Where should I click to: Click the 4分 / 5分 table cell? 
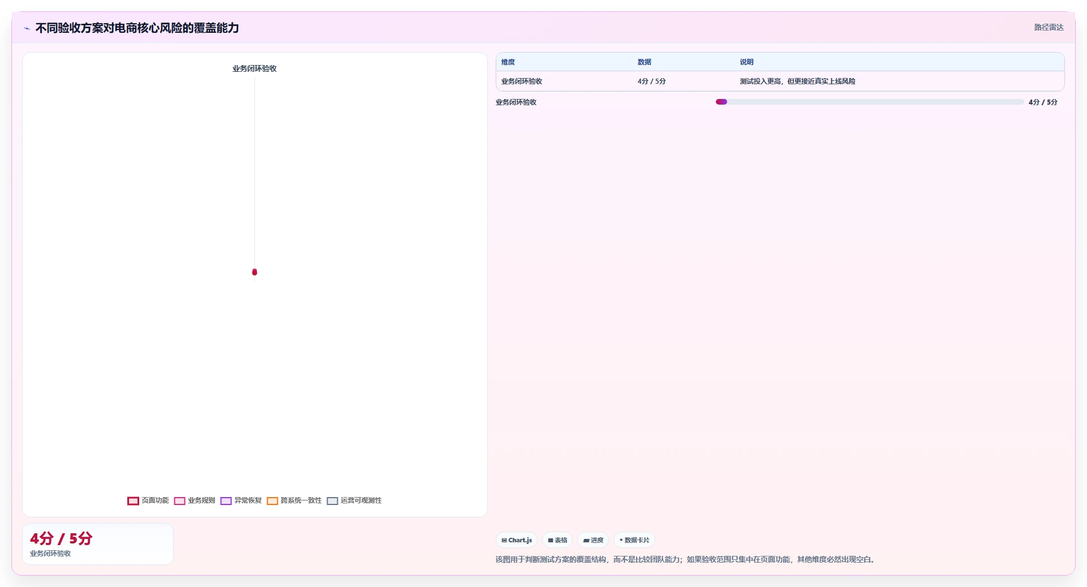coord(652,81)
